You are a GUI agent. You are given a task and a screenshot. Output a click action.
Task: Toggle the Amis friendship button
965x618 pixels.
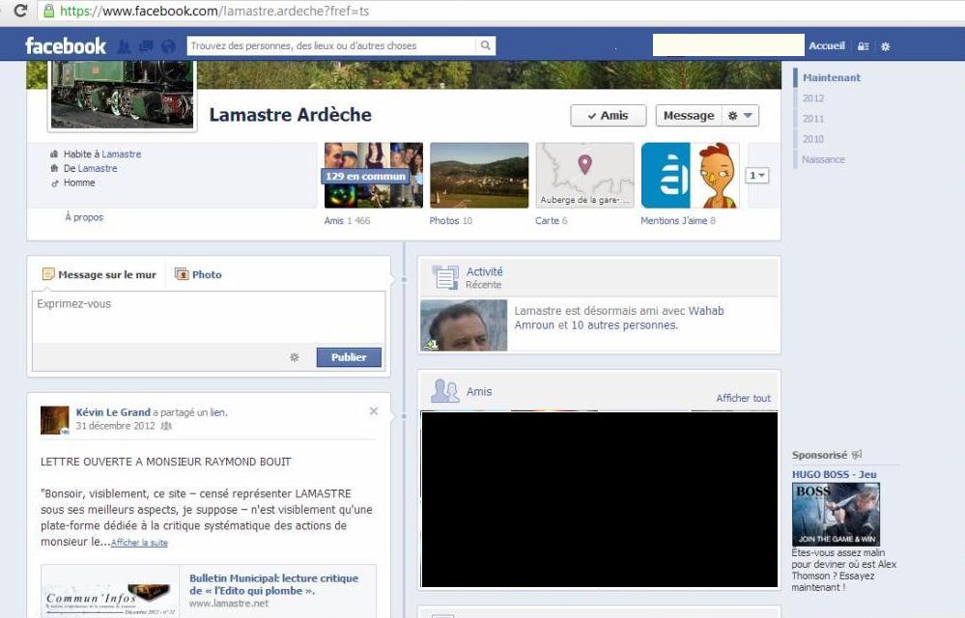point(608,116)
